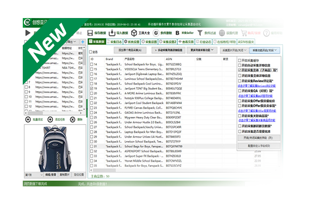The width and height of the screenshot is (310, 206).
Task: Toggle the 全选 select-all checkbox
Action: 91,52
